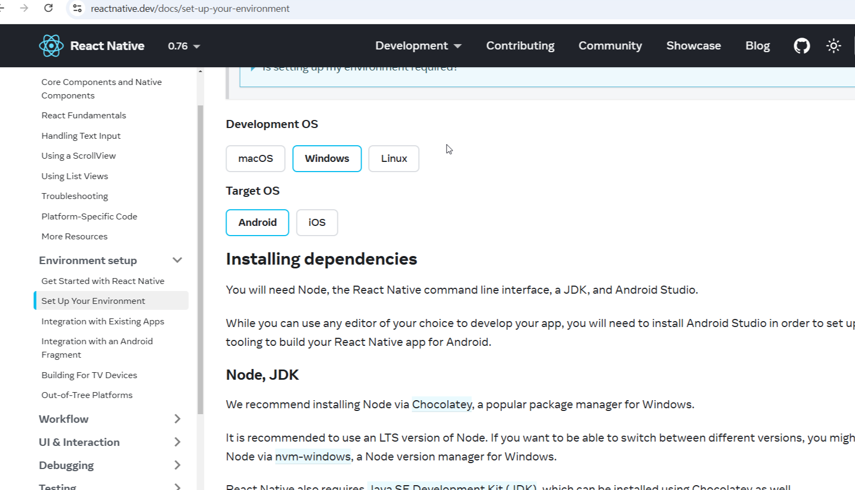Open More Resources doc
The image size is (855, 490).
click(74, 237)
